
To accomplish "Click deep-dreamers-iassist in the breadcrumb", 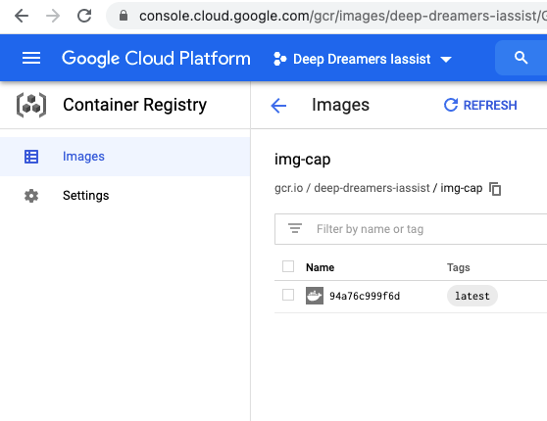I will 372,188.
